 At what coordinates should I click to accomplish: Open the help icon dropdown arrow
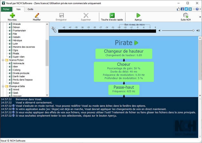[199, 9]
